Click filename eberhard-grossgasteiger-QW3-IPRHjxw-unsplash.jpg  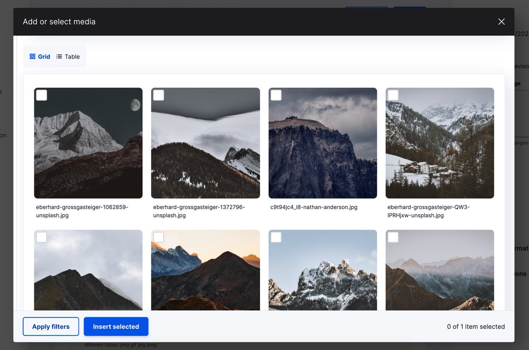428,211
